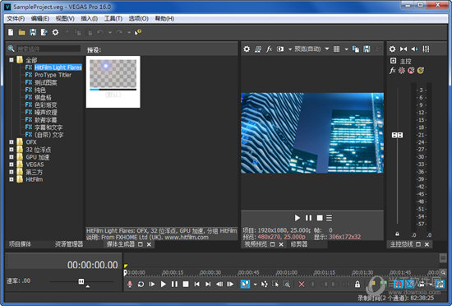Open a project using the yellow folder icon

(x=22, y=32)
